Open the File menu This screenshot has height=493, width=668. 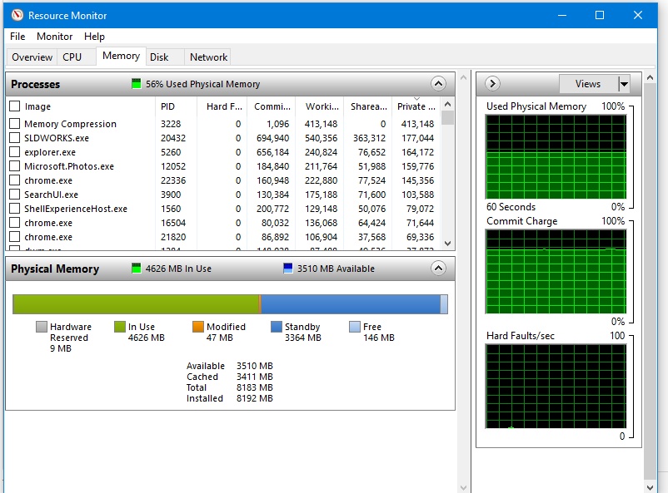17,37
